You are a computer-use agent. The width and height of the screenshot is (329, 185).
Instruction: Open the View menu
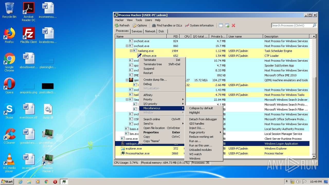pos(130,20)
